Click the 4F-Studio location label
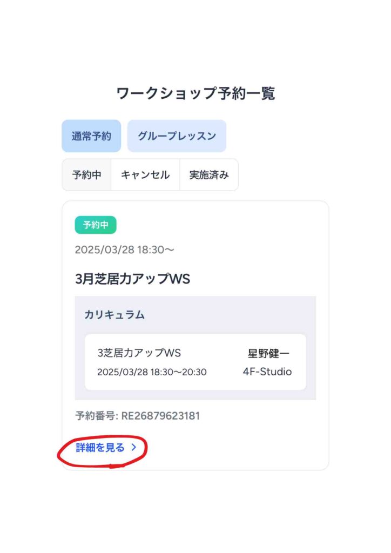Image resolution: width=391 pixels, height=553 pixels. tap(267, 372)
